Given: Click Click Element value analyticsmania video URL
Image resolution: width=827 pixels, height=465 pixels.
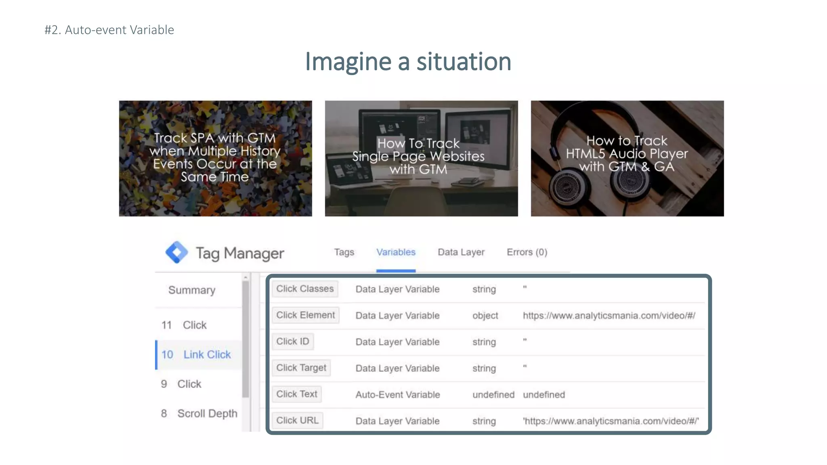Looking at the screenshot, I should tap(609, 316).
